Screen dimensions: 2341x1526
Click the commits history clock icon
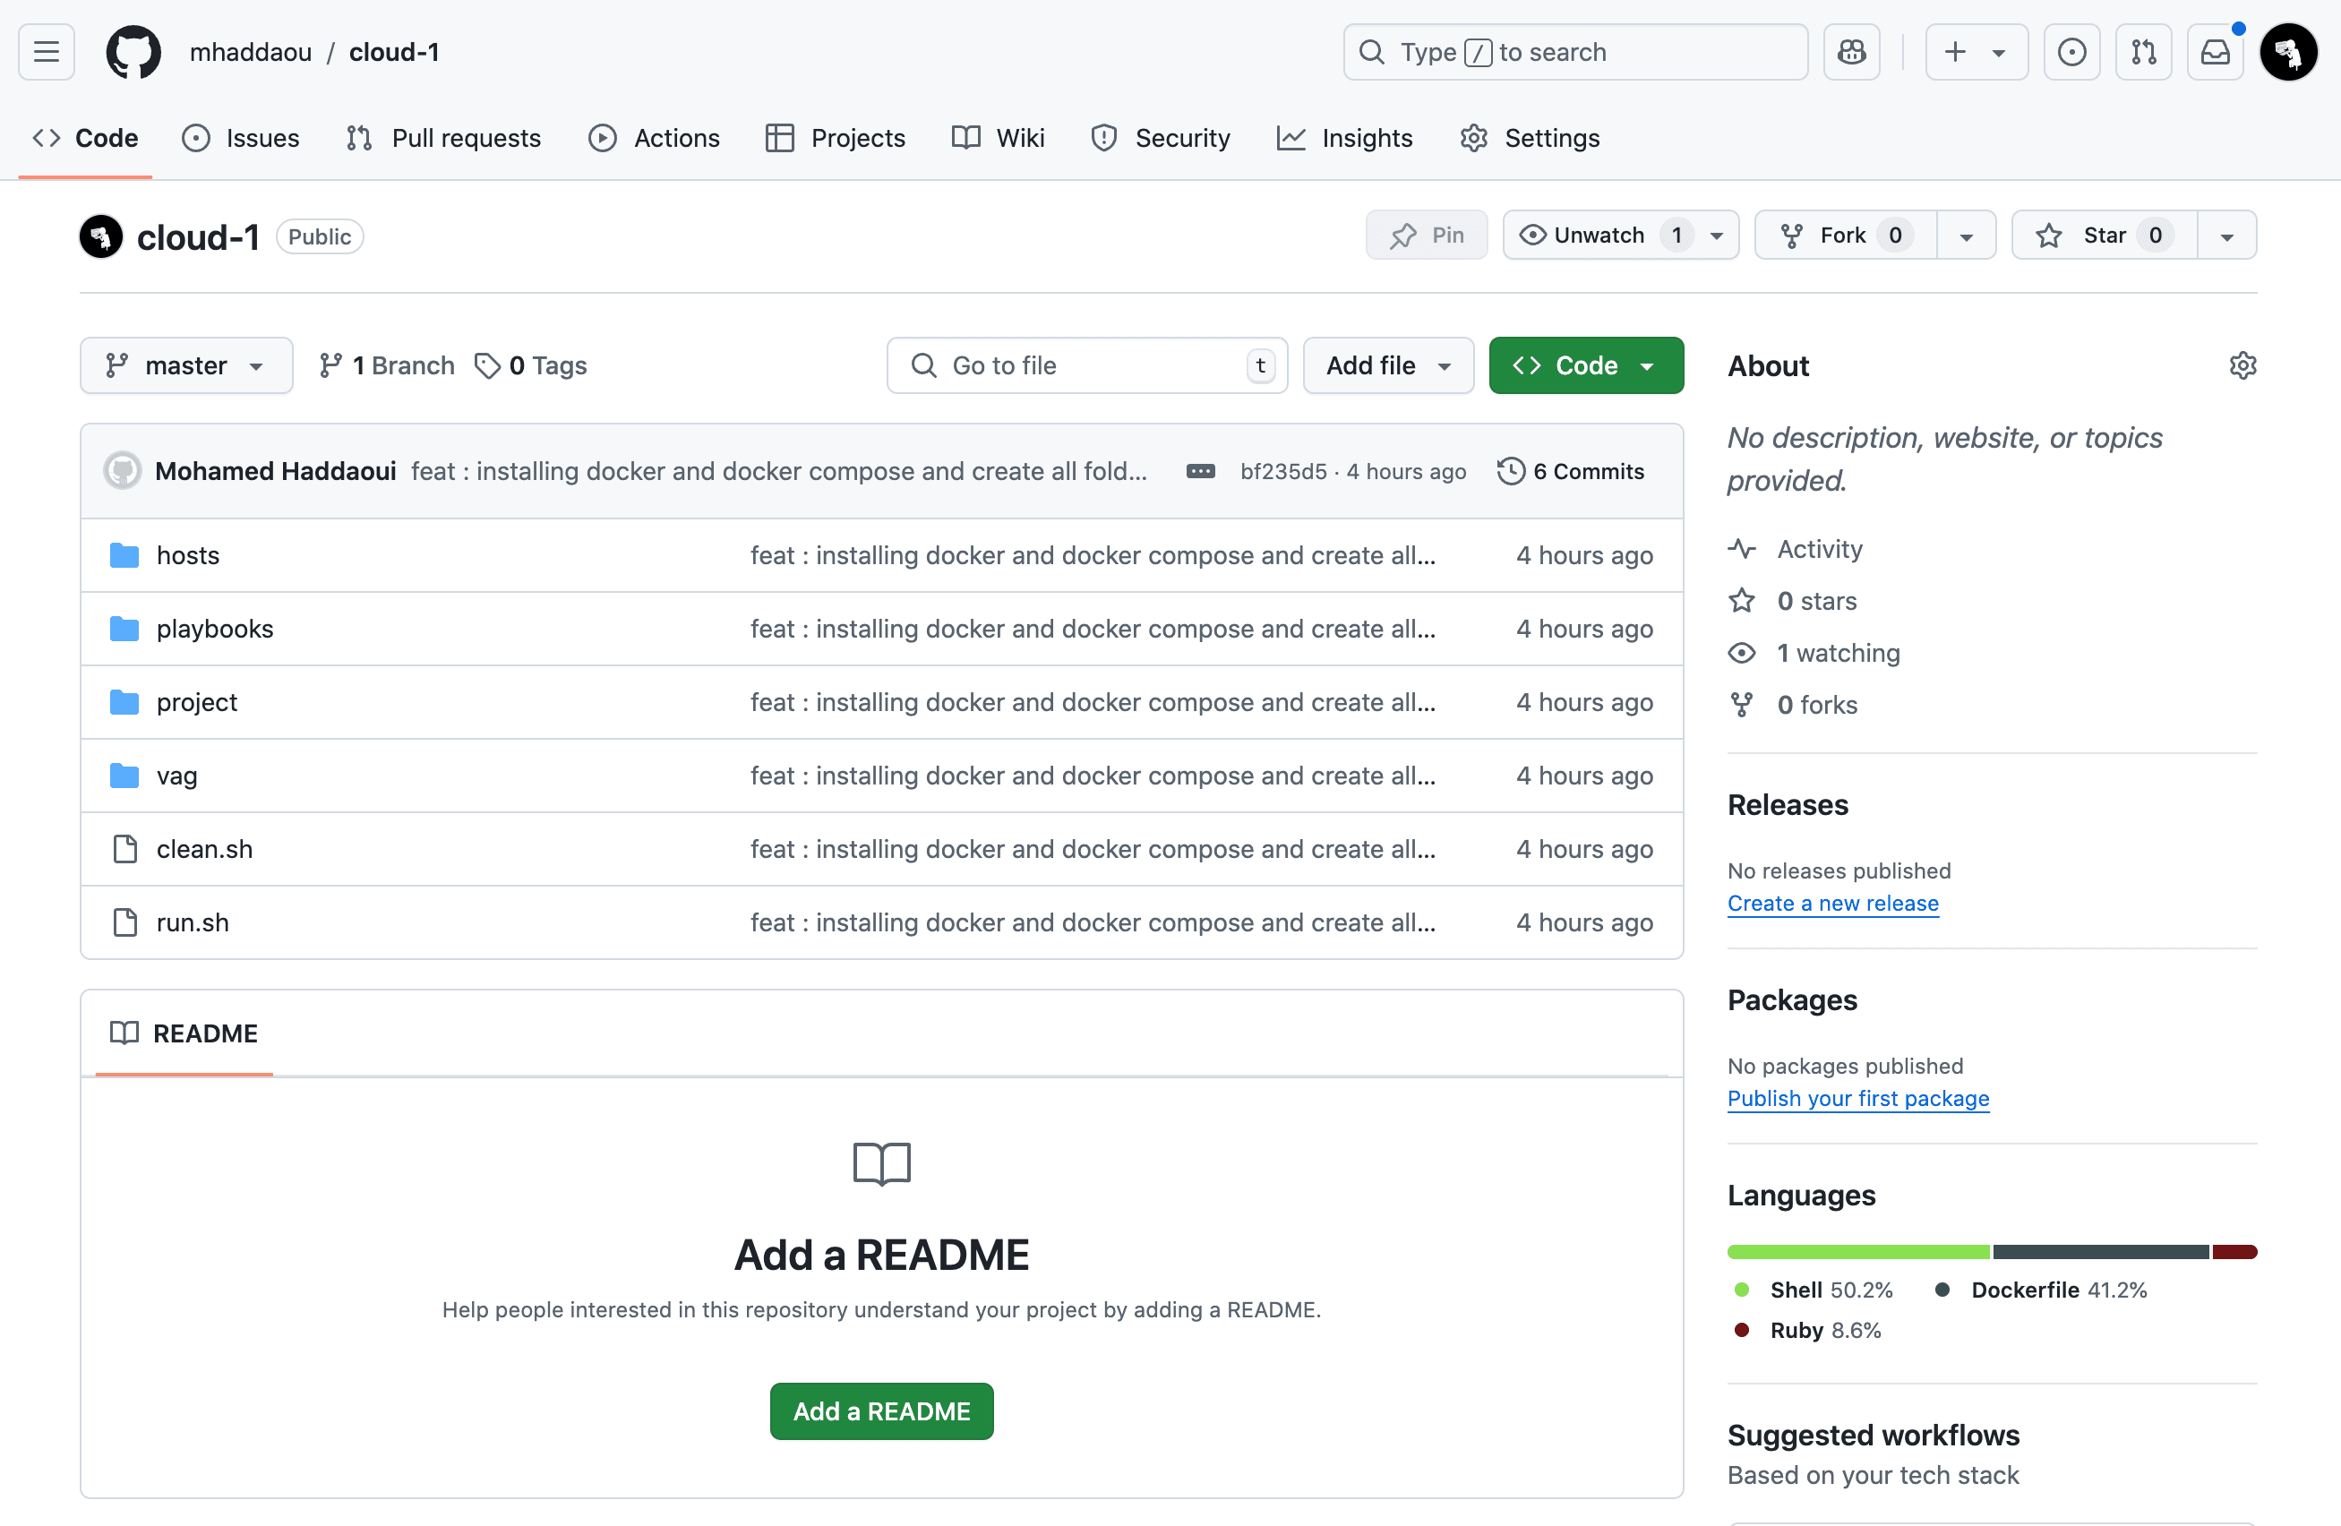click(1511, 471)
